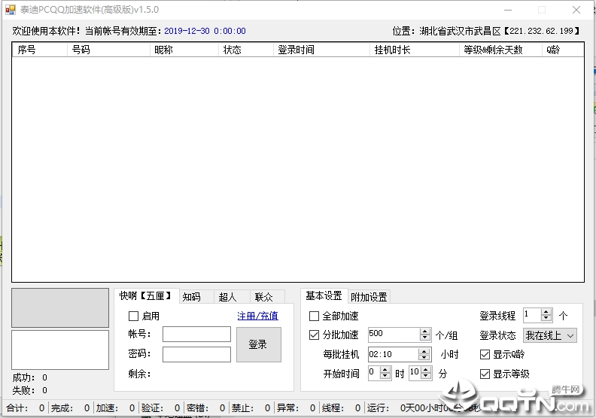Sort by 等级&剩余天数 column header
Screen dimensions: 596x418
[501, 50]
